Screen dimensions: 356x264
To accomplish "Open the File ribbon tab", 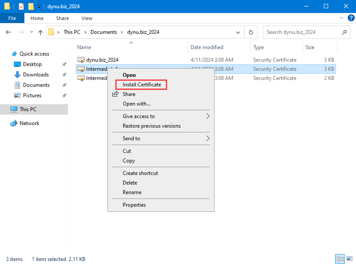I will (x=12, y=18).
